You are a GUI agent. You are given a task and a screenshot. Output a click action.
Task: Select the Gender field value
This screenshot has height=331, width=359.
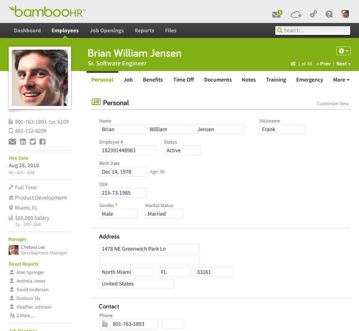click(118, 213)
